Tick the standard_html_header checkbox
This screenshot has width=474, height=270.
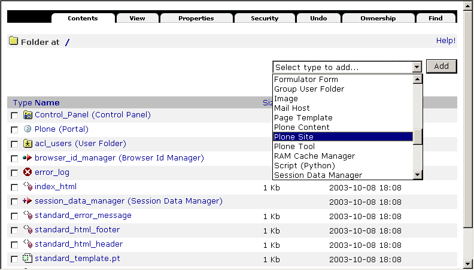coord(14,245)
